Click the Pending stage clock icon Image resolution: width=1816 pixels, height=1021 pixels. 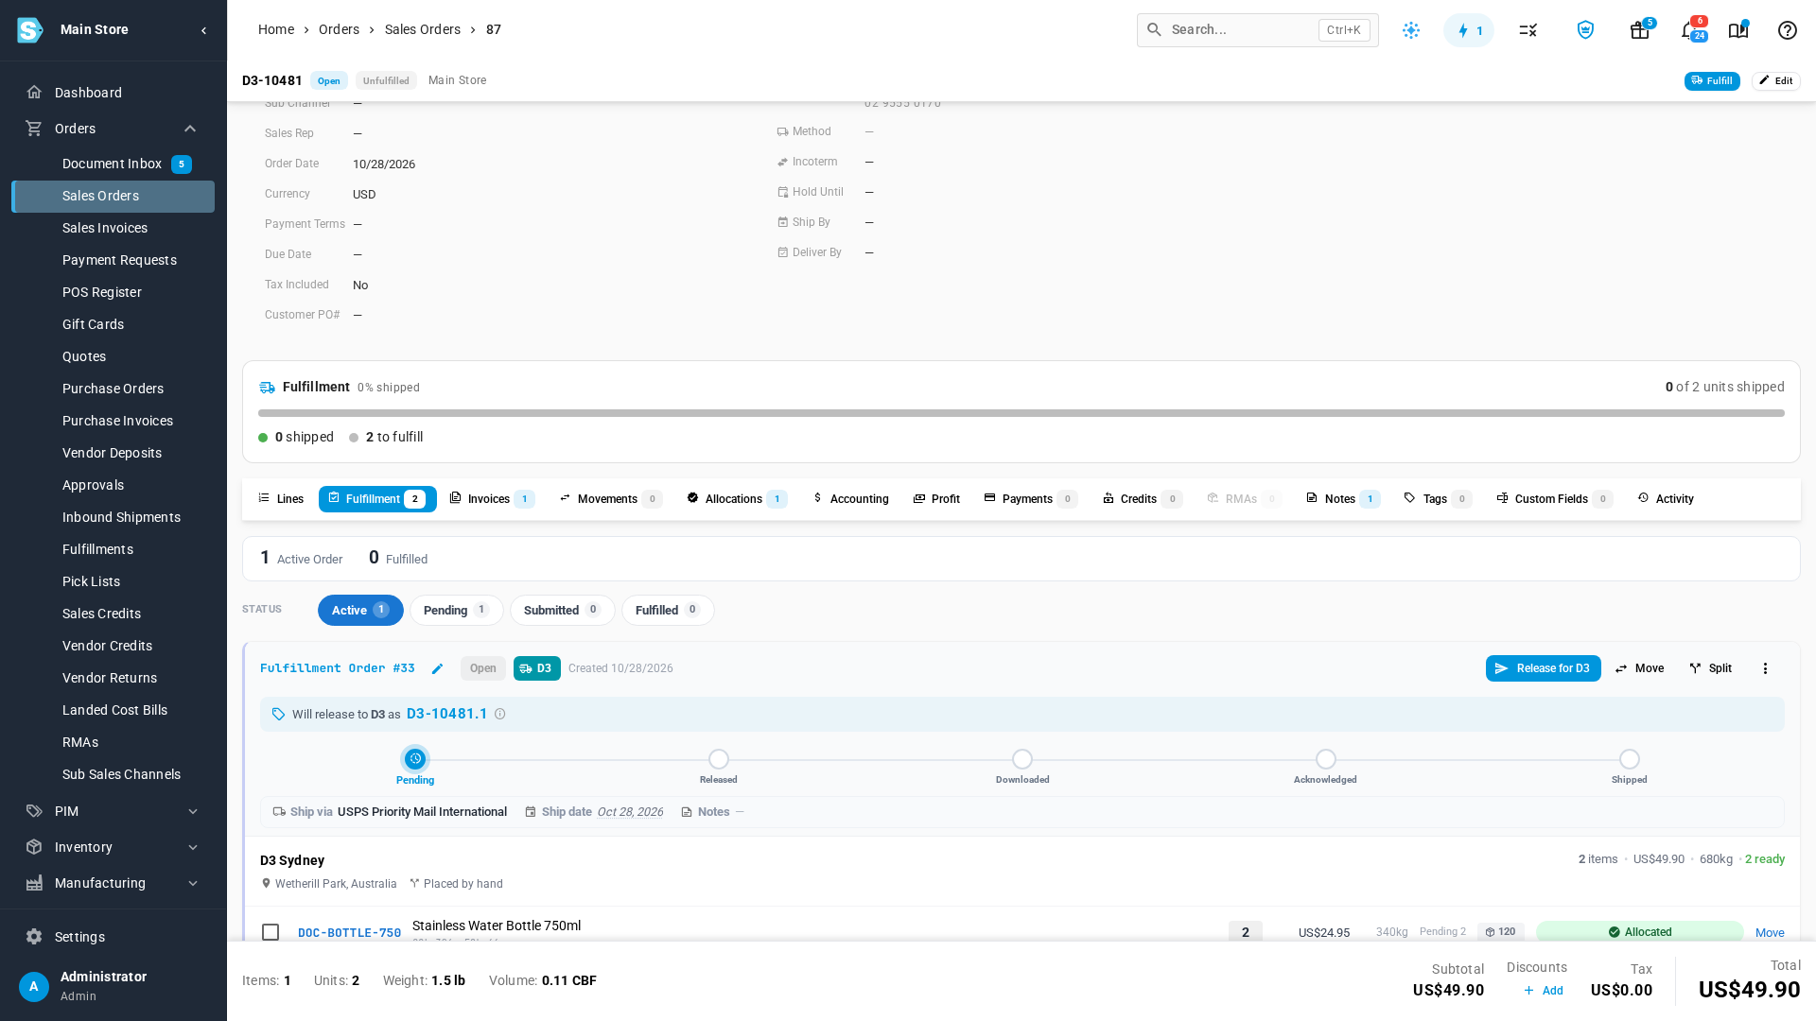[415, 759]
